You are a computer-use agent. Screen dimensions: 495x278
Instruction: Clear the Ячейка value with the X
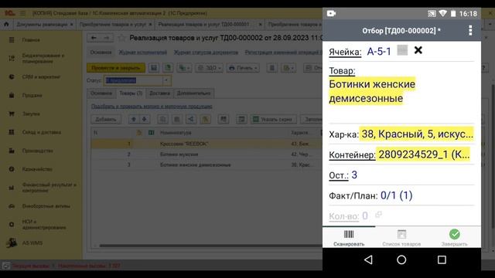[x=418, y=50]
